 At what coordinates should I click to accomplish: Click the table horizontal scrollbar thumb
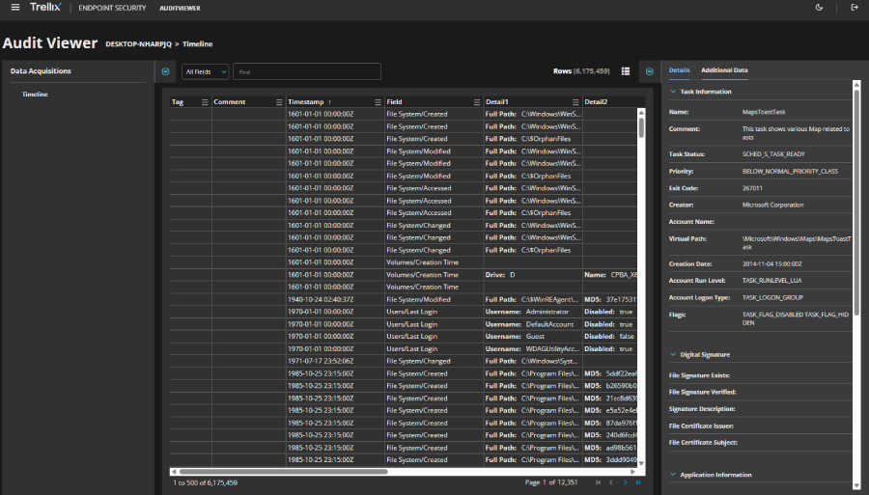pyautogui.click(x=283, y=472)
